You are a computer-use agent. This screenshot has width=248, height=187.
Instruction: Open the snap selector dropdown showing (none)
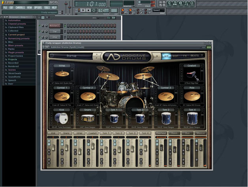(158, 10)
